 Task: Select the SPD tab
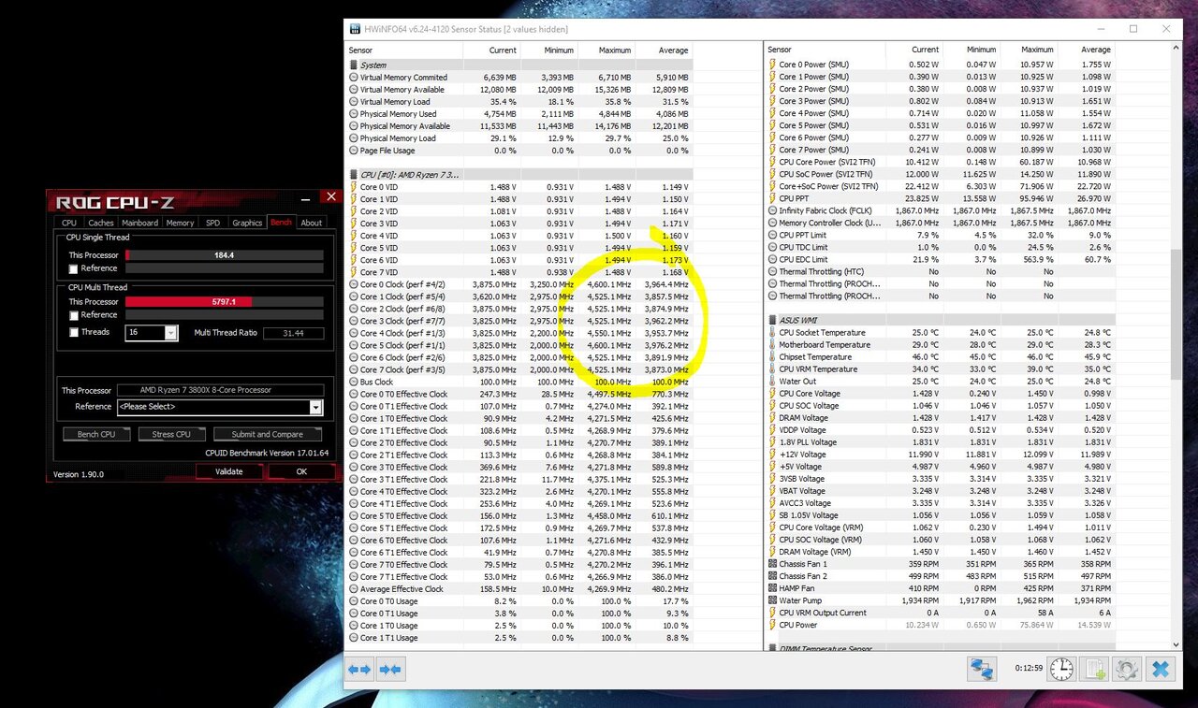[x=212, y=223]
